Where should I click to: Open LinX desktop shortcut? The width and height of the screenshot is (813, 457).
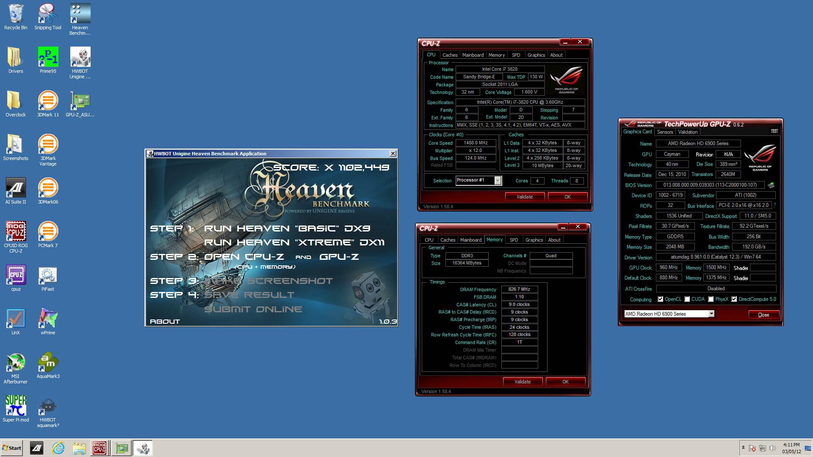(x=16, y=322)
